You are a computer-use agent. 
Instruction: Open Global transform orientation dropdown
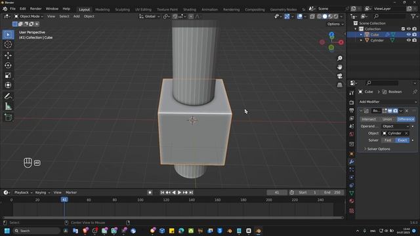pos(150,16)
